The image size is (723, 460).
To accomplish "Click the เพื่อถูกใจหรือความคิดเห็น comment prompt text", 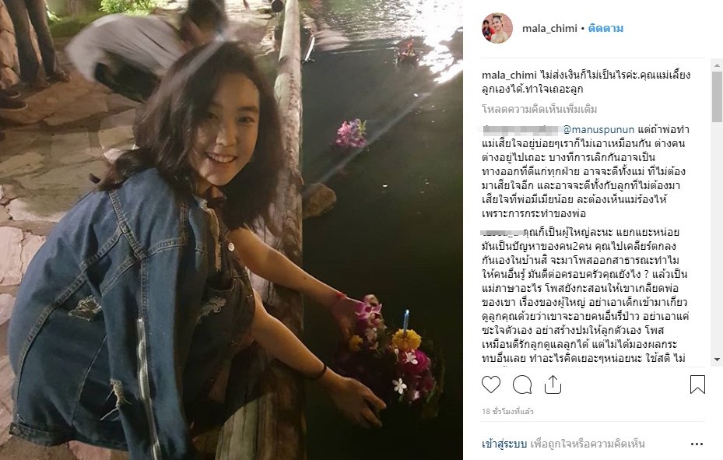I will [588, 444].
